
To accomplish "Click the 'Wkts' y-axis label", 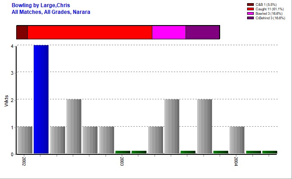I will (6, 102).
